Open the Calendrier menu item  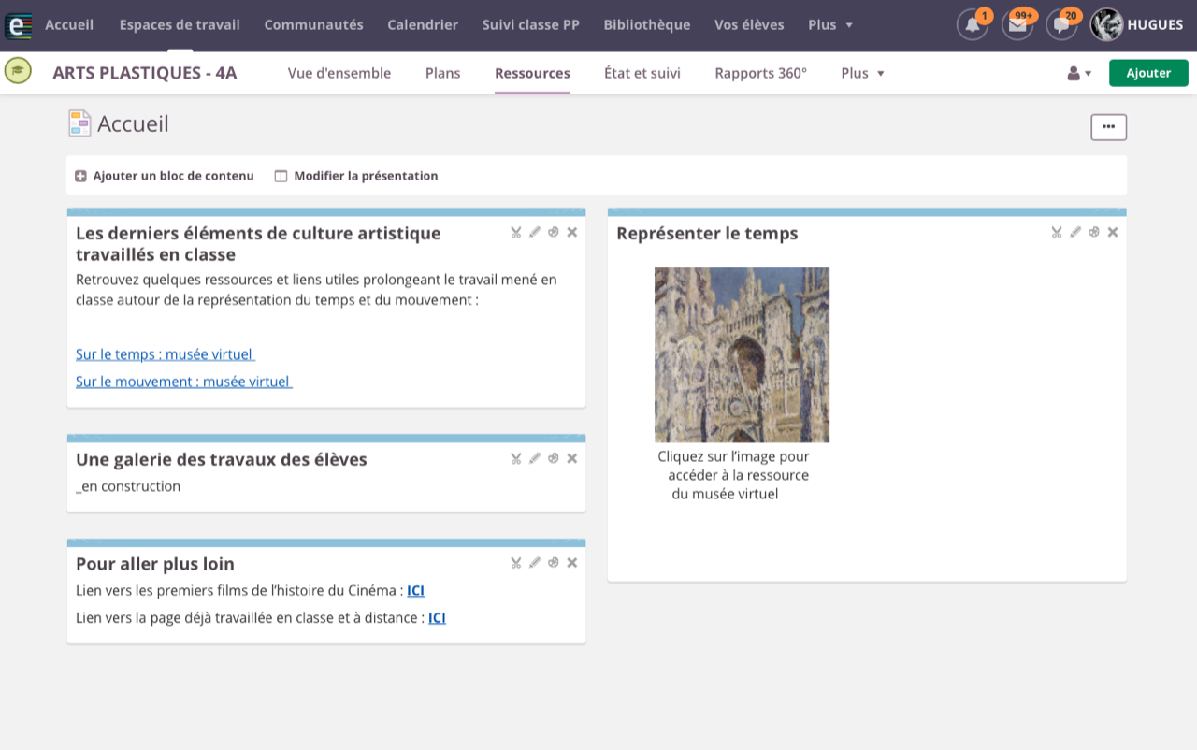pos(423,25)
